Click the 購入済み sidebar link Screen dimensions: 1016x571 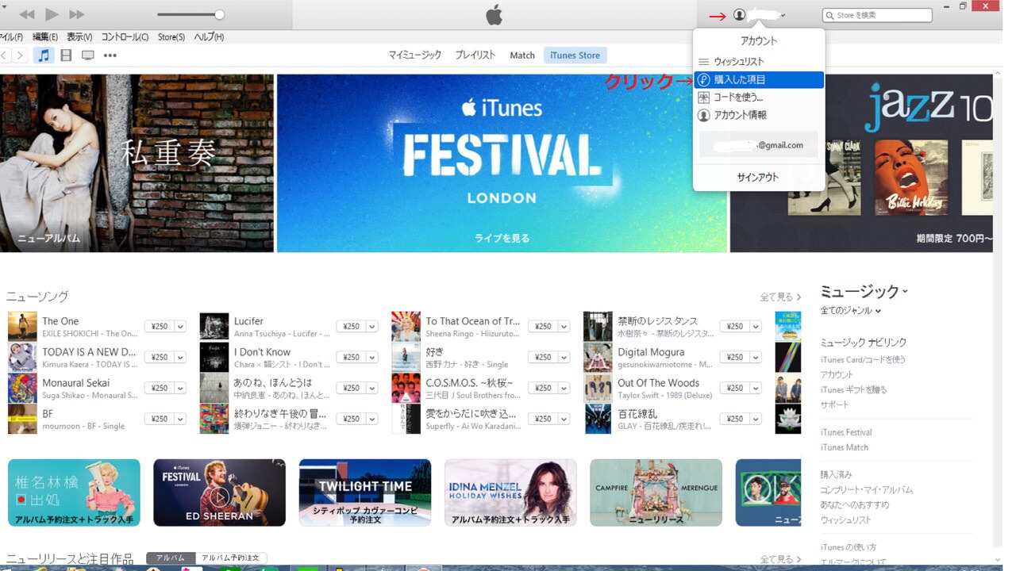837,474
